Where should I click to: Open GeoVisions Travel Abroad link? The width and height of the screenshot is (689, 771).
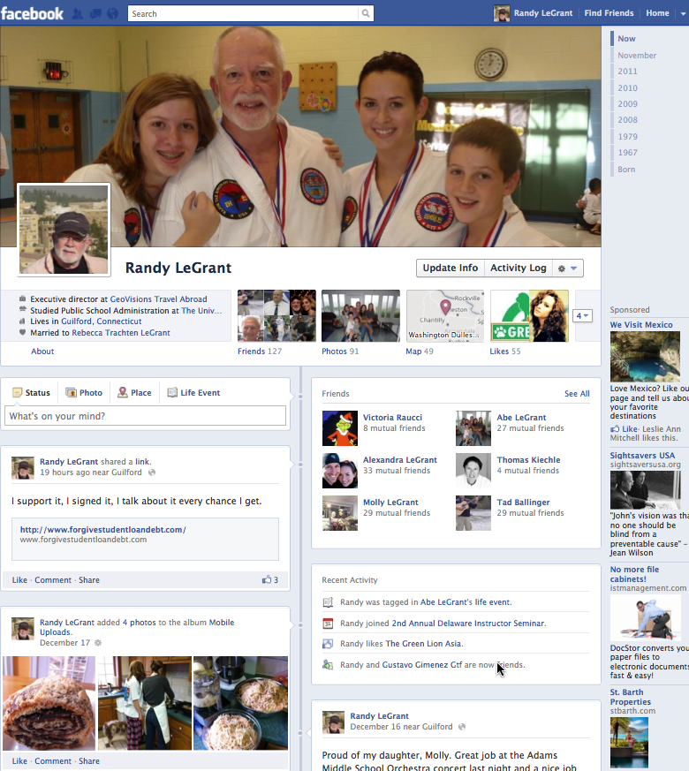tap(158, 299)
